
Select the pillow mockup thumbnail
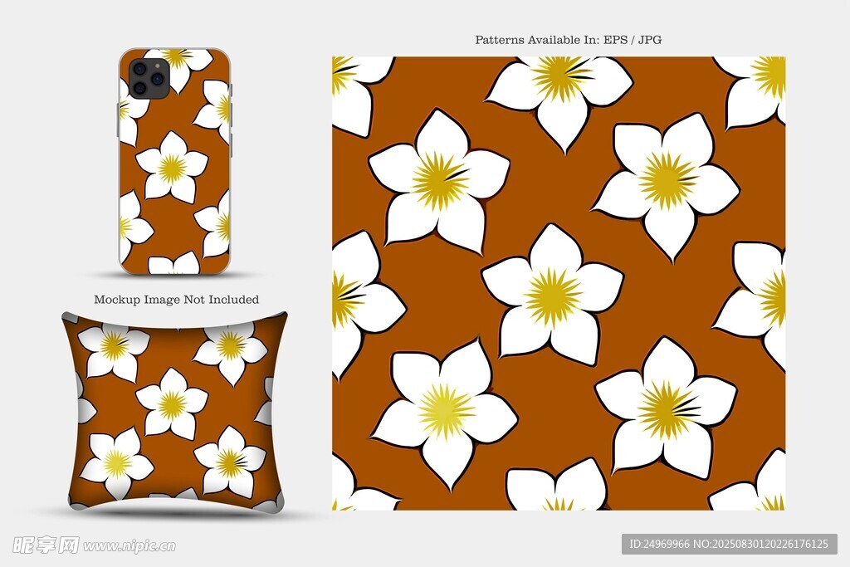tap(173, 412)
